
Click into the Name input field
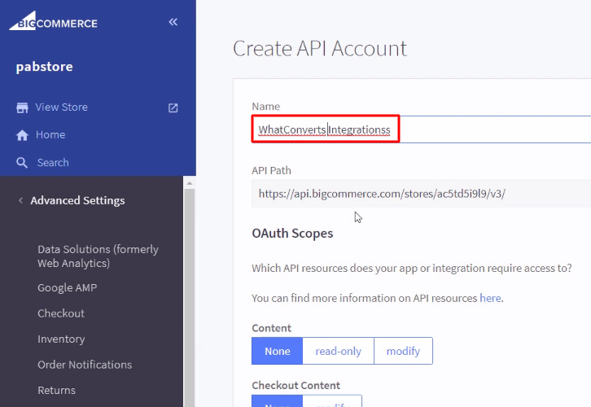tap(421, 129)
